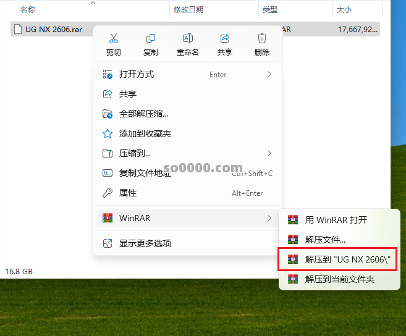Sort by the '名称' column header
Viewport: 406px width, 336px height.
tap(28, 10)
